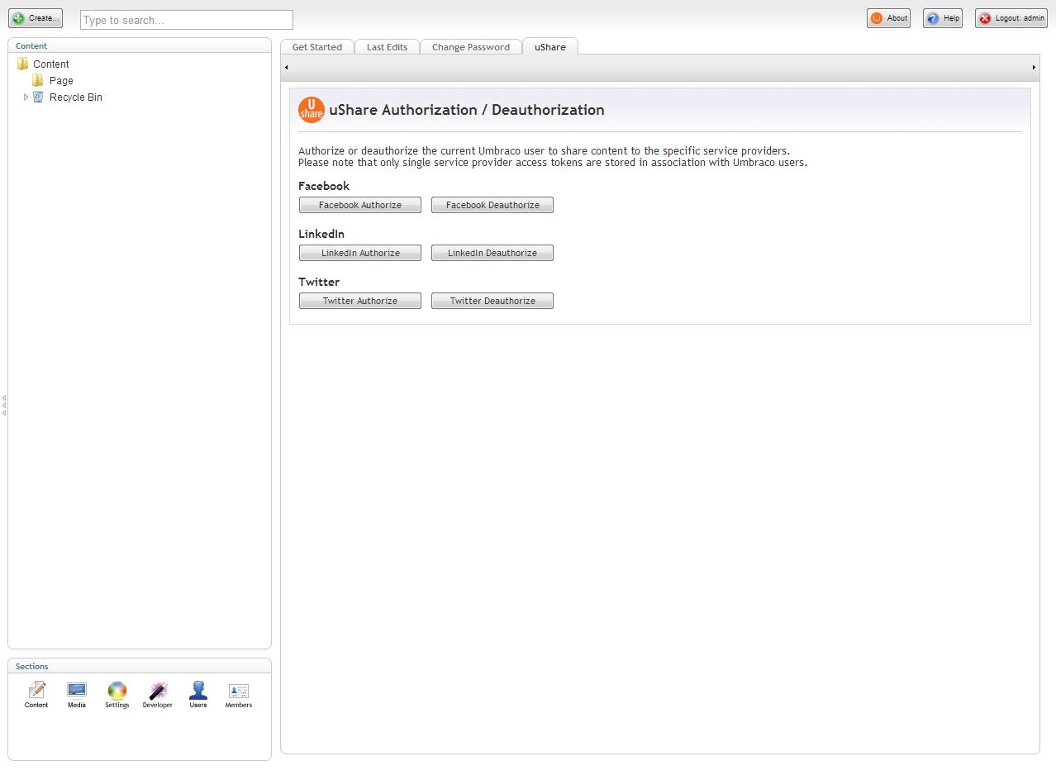
Task: Open the Change Password tab
Action: 471,47
